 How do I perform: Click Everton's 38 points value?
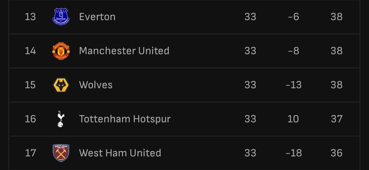337,17
